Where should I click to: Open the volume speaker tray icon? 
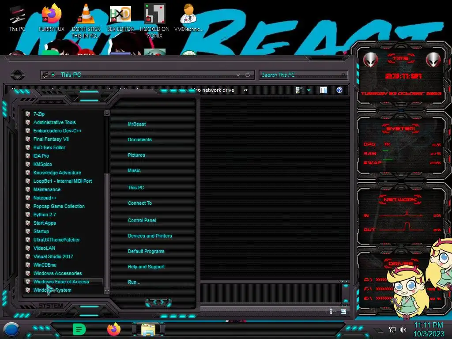coord(403,329)
